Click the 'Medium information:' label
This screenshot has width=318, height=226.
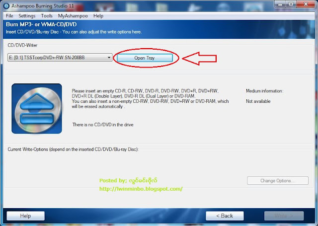pyautogui.click(x=264, y=91)
